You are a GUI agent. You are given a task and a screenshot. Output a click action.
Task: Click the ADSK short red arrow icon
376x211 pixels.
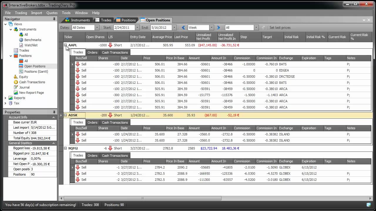110,115
